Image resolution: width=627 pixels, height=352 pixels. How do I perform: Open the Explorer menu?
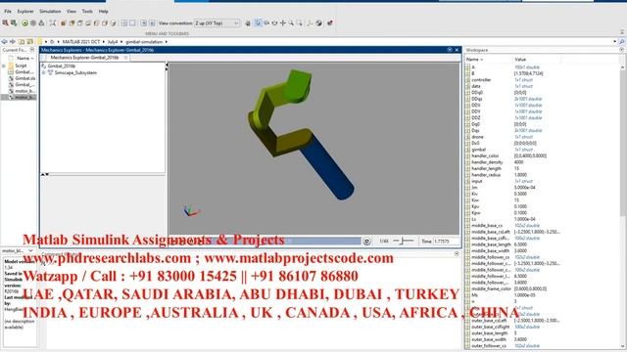pyautogui.click(x=25, y=11)
